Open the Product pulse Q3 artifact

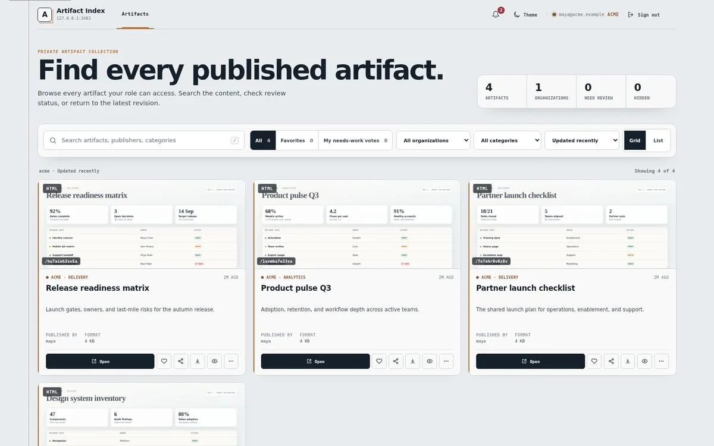coord(315,361)
